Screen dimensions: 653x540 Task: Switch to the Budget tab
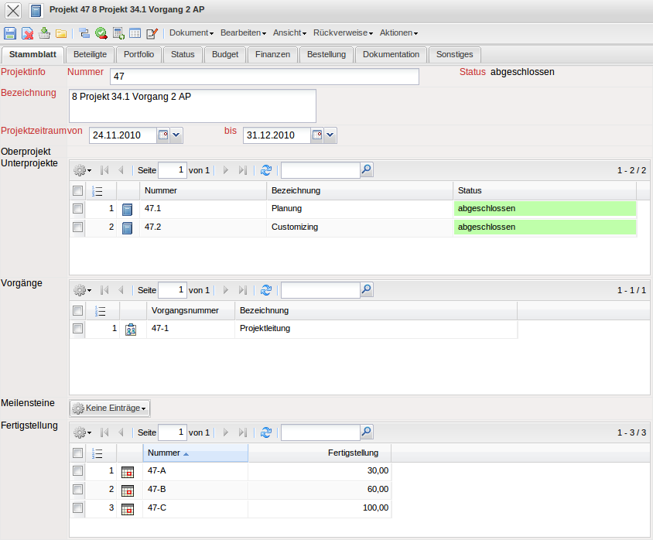(x=225, y=54)
